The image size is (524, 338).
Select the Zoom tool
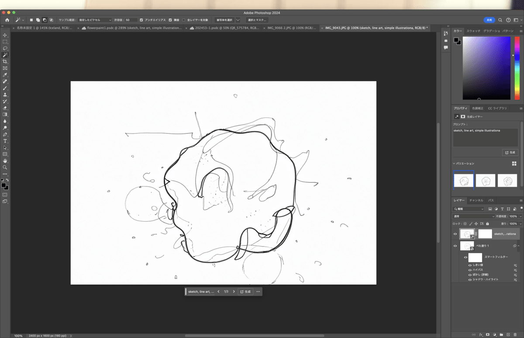click(x=5, y=167)
